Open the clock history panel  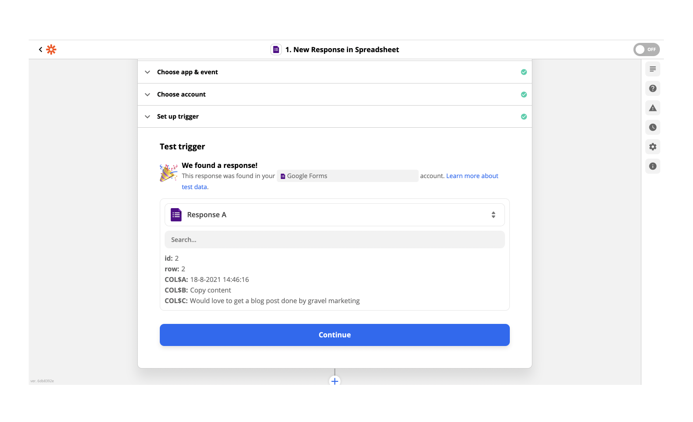pos(652,127)
